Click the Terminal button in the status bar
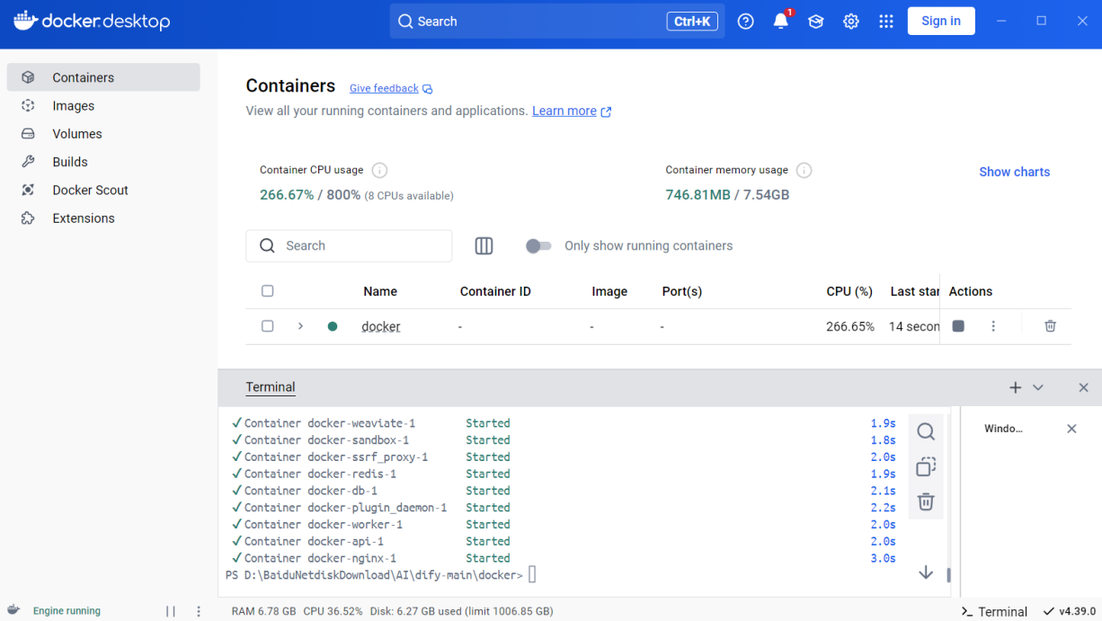The width and height of the screenshot is (1102, 621). tap(994, 611)
